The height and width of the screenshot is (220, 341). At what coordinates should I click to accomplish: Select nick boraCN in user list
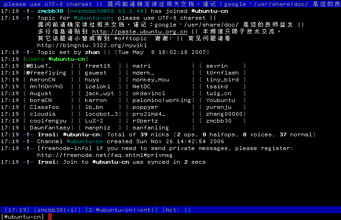click(x=41, y=100)
